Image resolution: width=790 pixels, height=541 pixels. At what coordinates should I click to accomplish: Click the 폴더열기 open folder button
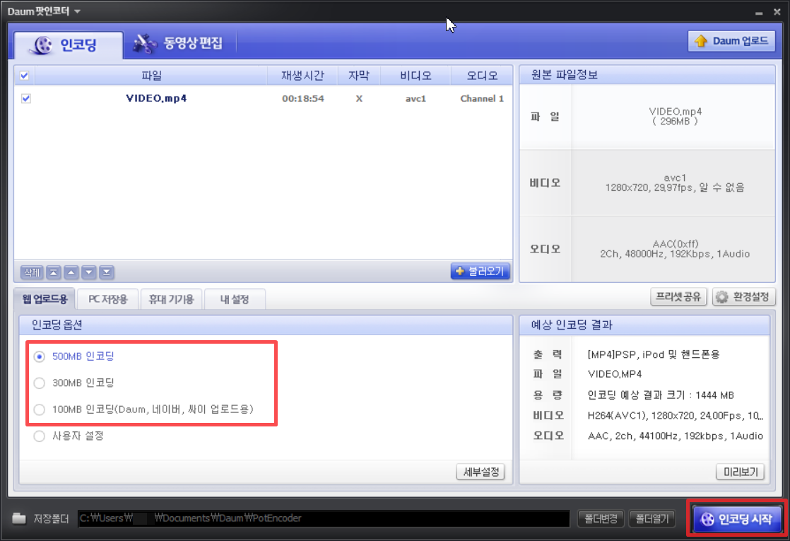[652, 518]
